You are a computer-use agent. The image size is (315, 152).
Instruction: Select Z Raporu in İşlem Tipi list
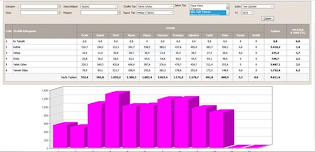[x=208, y=9]
